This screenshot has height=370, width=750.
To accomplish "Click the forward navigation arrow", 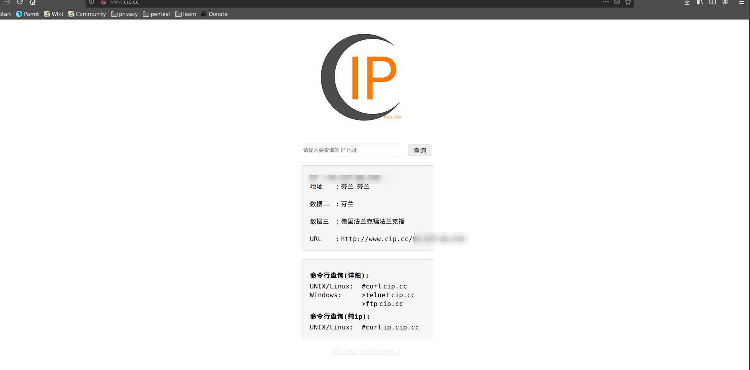I will 7,2.
